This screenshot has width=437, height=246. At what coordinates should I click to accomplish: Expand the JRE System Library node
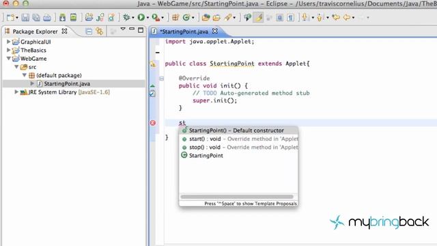tap(16, 92)
